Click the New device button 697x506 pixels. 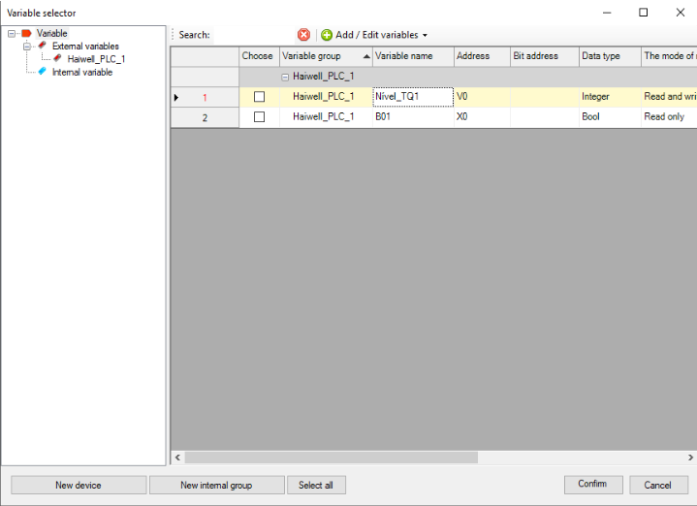[79, 485]
